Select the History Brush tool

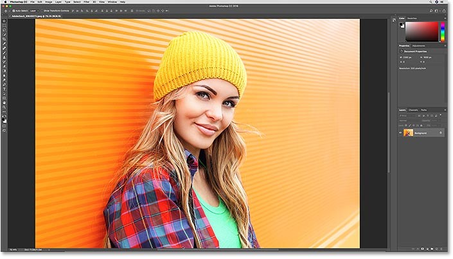pyautogui.click(x=4, y=62)
